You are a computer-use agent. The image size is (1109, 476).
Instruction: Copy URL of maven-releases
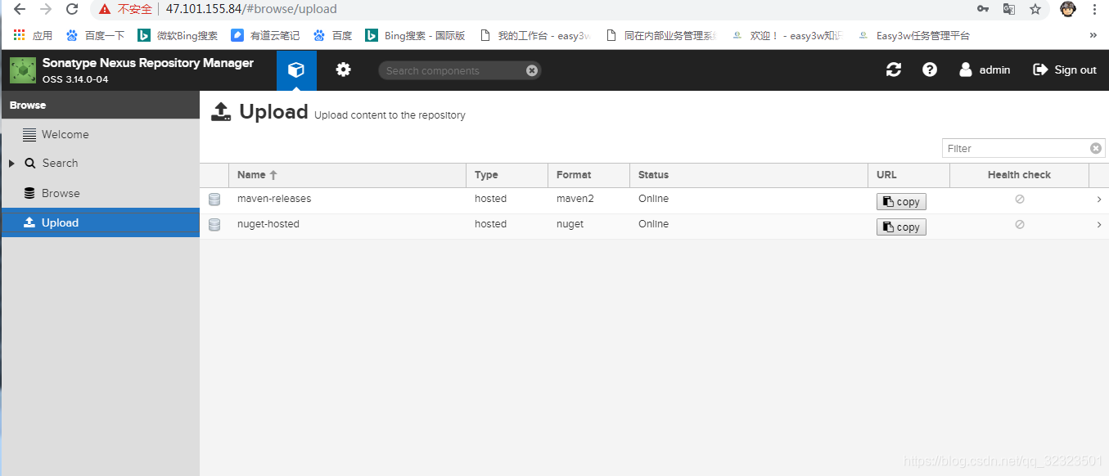(901, 202)
